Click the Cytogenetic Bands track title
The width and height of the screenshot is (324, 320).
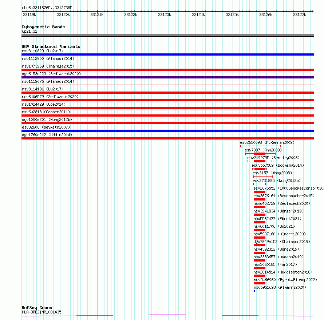(x=43, y=27)
